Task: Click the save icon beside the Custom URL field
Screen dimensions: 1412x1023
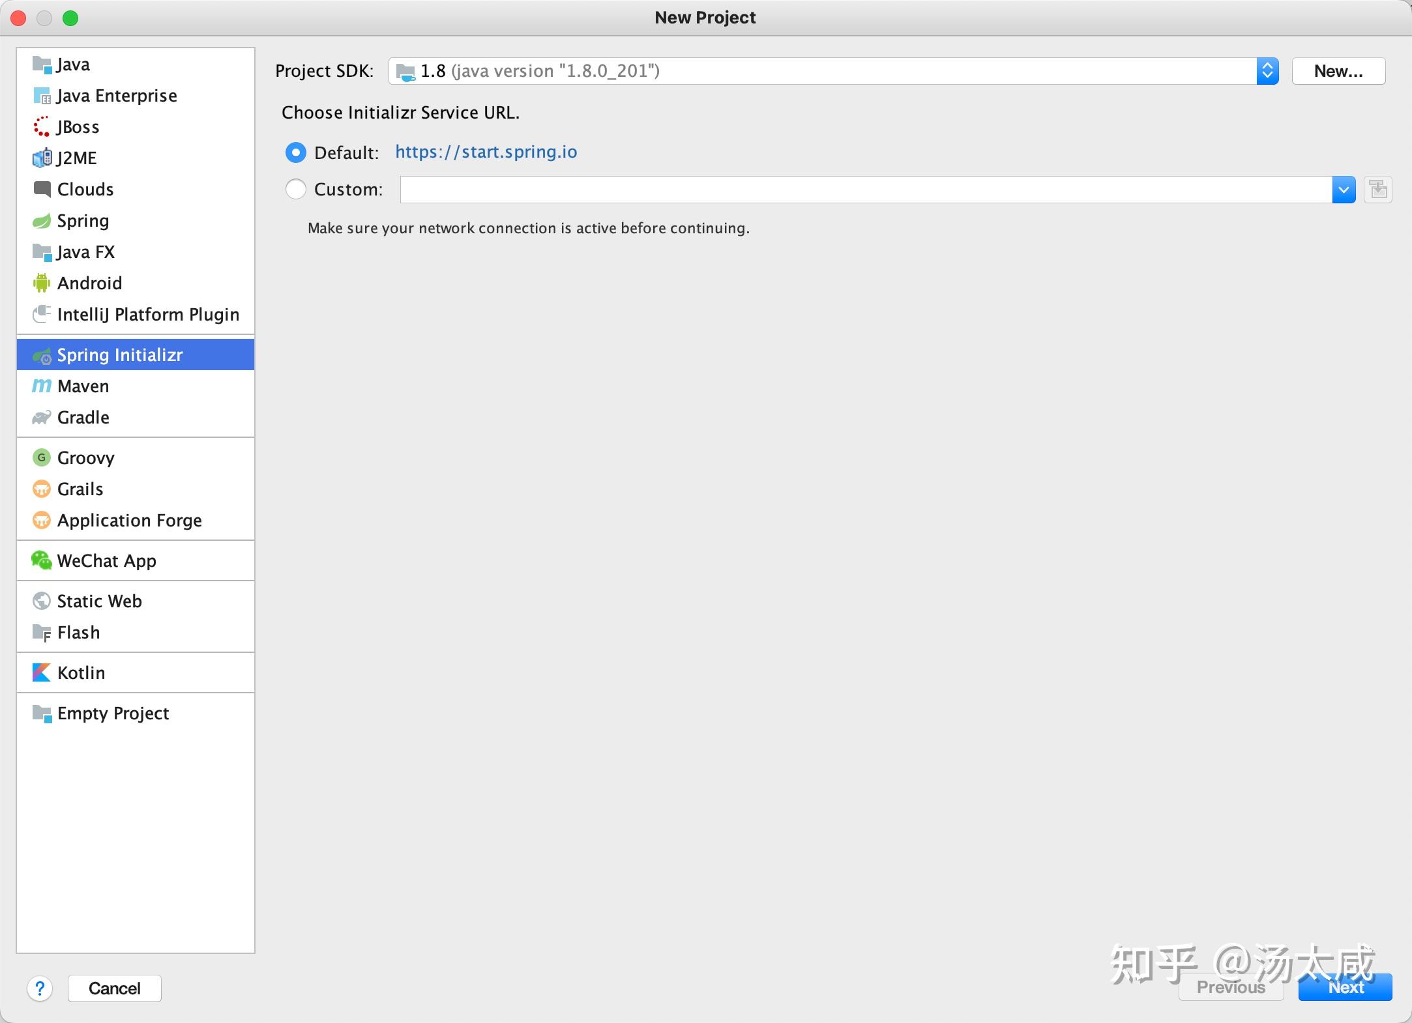Action: (x=1377, y=190)
